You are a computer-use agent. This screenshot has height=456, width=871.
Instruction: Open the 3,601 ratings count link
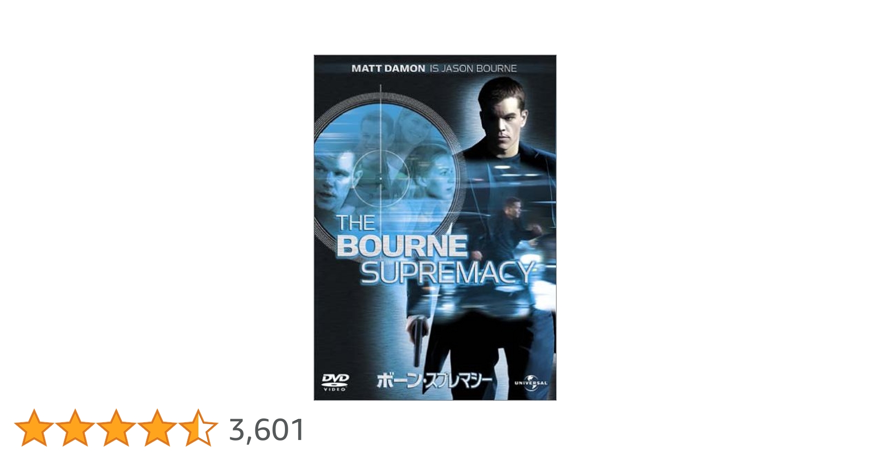coord(267,430)
